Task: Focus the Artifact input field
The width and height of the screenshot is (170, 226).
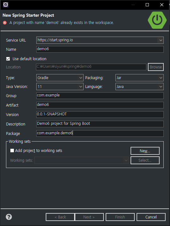Action: (100, 105)
